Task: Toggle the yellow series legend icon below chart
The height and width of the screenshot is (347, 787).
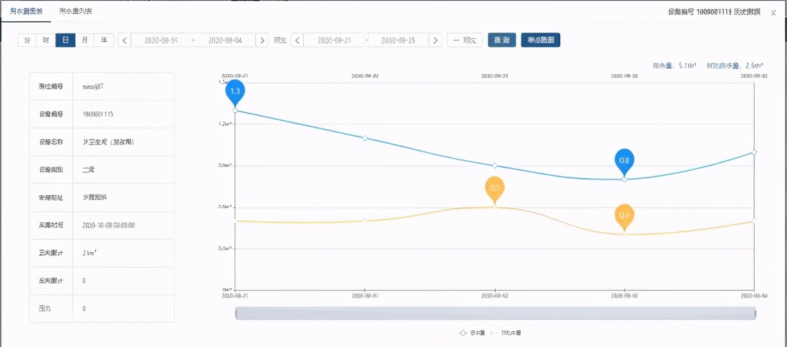Action: 495,333
